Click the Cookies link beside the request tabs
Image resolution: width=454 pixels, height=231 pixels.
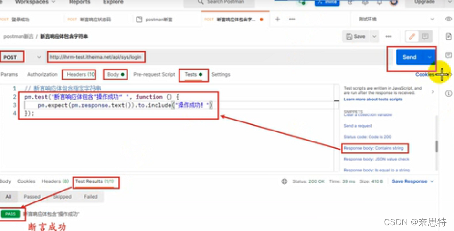(425, 74)
